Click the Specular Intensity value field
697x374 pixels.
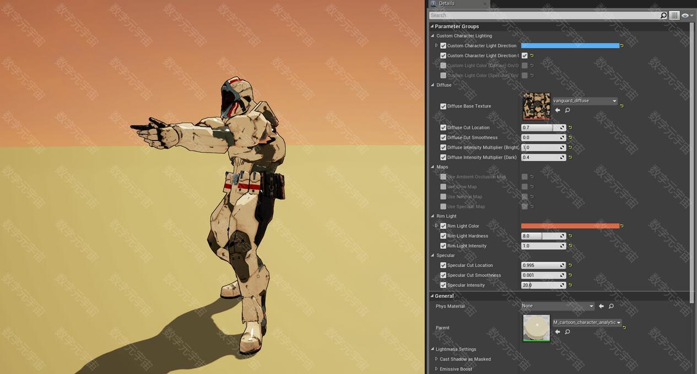coord(543,285)
